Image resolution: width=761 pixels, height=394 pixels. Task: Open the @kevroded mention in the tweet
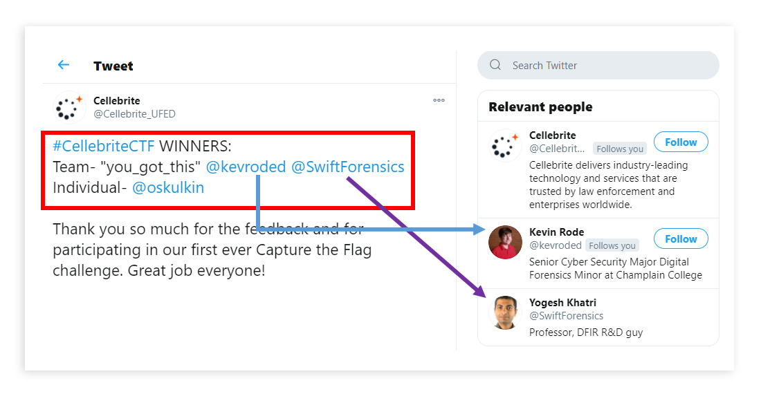246,167
